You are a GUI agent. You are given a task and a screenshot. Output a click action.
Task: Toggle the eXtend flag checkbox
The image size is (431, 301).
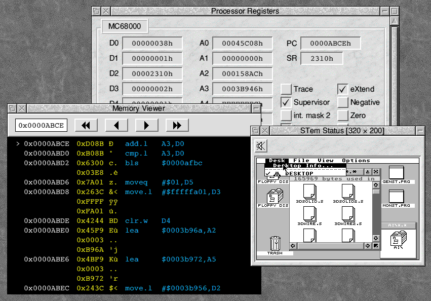[x=343, y=89]
